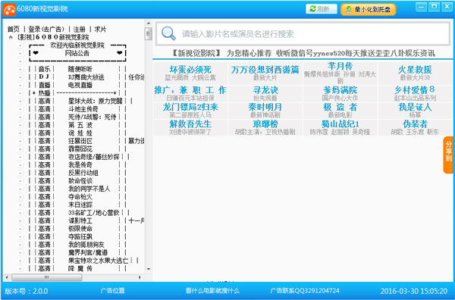Screen dimensions: 455x300
Task: Open 爹妈满院 series link
Action: pyautogui.click(x=340, y=90)
